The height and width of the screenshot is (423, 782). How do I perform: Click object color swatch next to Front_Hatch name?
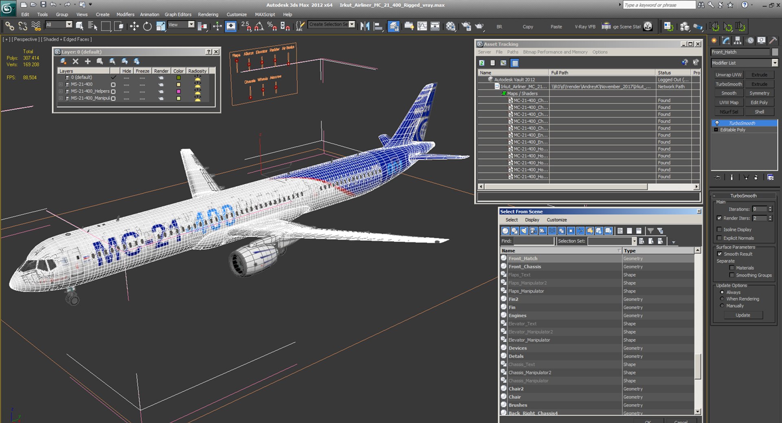[775, 52]
